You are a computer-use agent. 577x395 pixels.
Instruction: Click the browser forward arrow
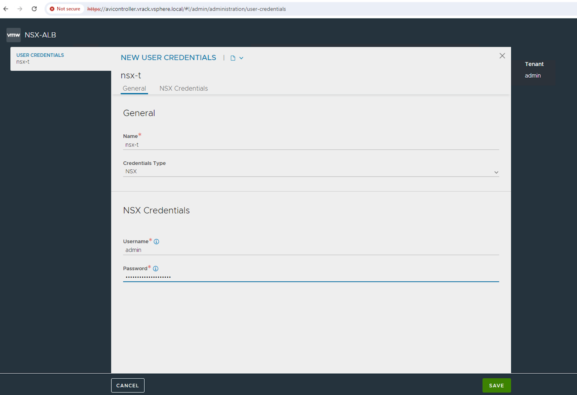(x=20, y=9)
